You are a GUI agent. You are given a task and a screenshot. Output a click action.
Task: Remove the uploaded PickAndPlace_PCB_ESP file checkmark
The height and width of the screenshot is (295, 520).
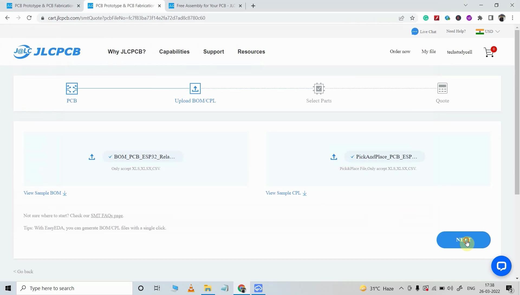352,156
